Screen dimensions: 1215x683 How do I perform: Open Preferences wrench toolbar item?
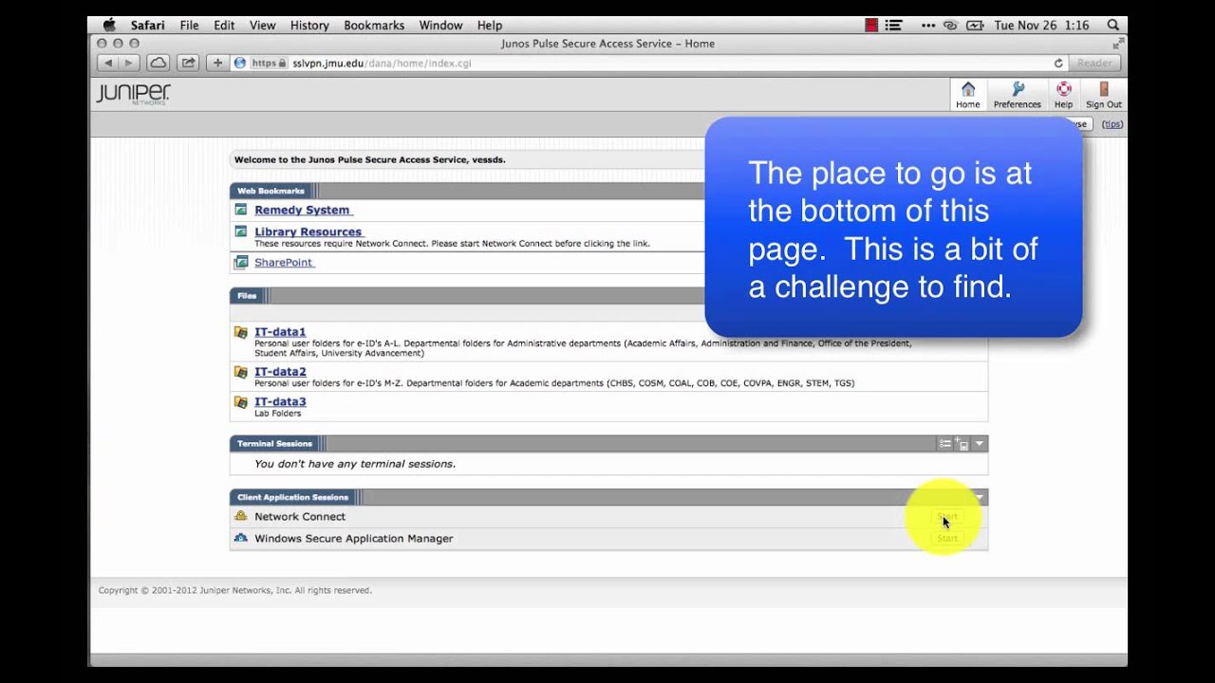point(1018,95)
